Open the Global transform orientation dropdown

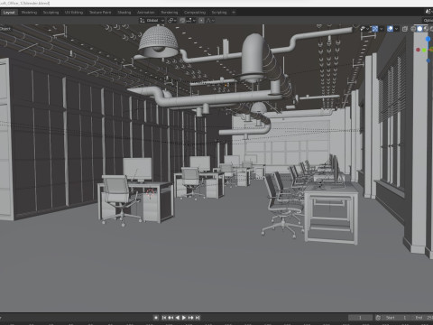pos(152,21)
